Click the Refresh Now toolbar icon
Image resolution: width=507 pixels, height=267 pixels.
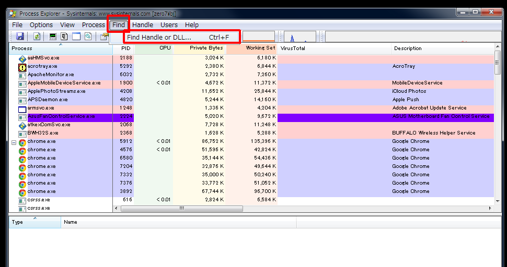tap(37, 37)
